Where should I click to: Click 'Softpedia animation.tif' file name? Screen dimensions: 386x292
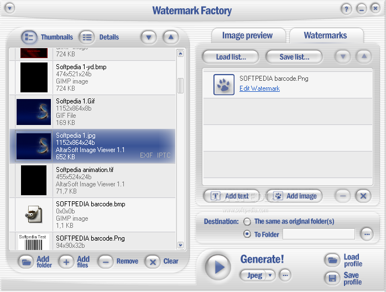click(85, 170)
